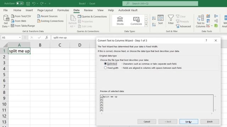Image resolution: width=227 pixels, height=127 pixels.
Task: Select column D header
Action: 79,45
